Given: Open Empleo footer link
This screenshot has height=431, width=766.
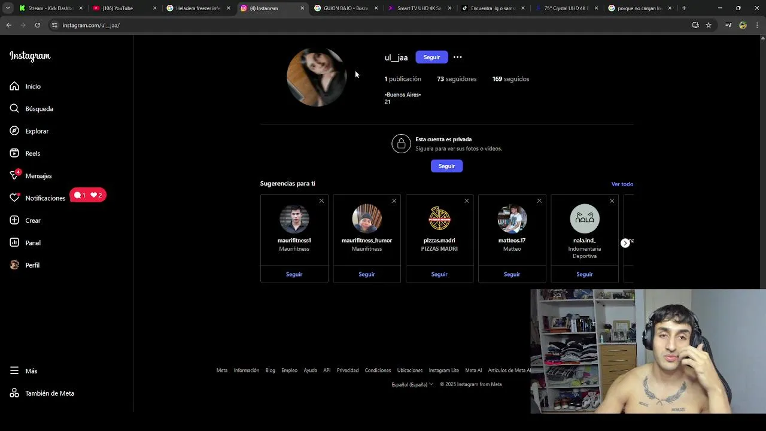Looking at the screenshot, I should [290, 371].
